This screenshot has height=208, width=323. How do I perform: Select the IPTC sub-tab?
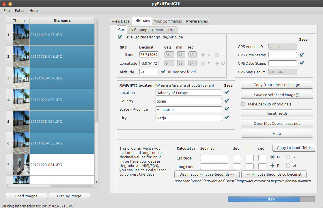pyautogui.click(x=171, y=30)
